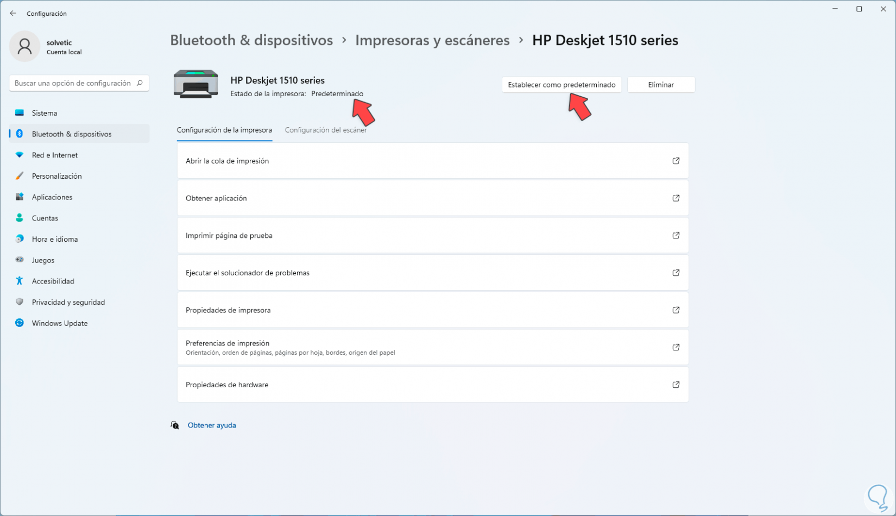The image size is (896, 516).
Task: Go to Impresoras y escáneres in the breadcrumb
Action: (432, 40)
